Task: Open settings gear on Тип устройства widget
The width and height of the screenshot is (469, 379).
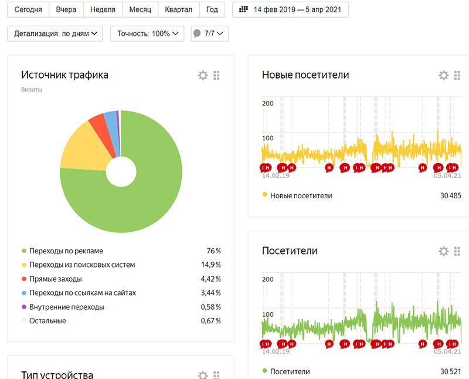Action: [x=203, y=375]
